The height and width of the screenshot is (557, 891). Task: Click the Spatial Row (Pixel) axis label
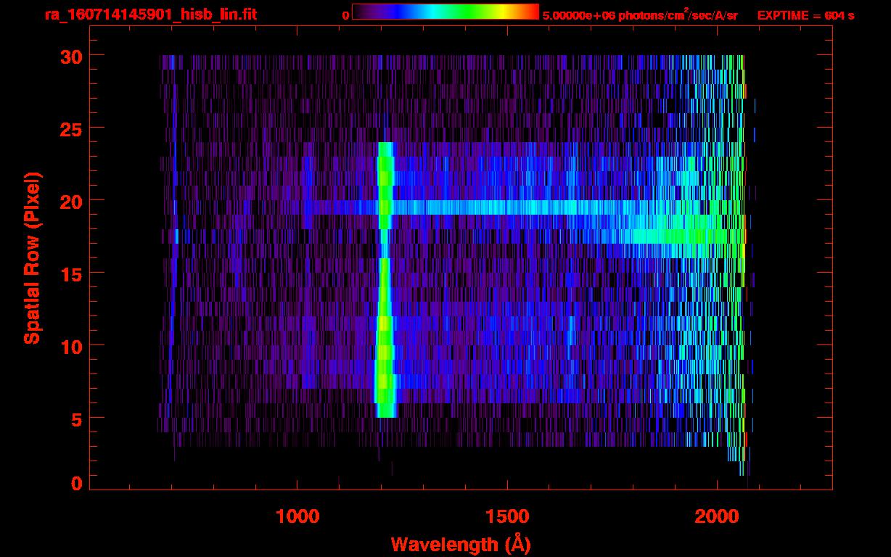(32, 258)
